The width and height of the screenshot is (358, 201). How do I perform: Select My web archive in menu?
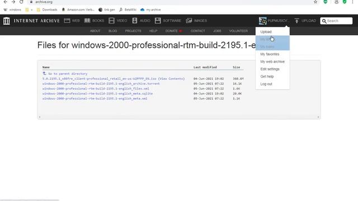pyautogui.click(x=272, y=61)
